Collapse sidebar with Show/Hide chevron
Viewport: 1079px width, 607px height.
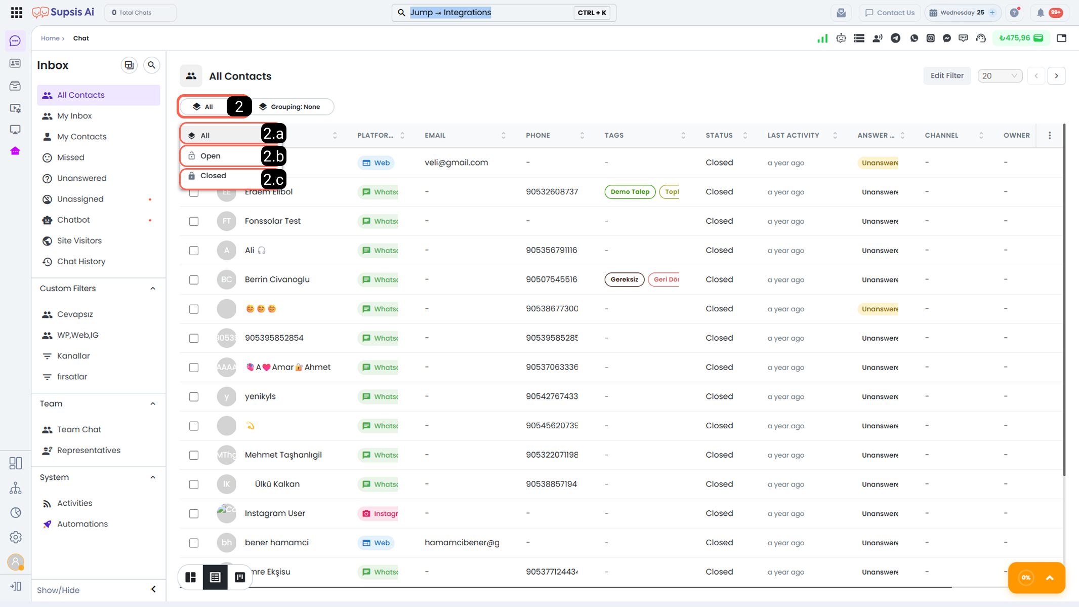(153, 589)
